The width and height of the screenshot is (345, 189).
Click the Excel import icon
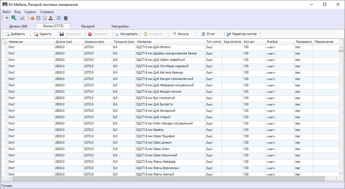tap(14, 18)
